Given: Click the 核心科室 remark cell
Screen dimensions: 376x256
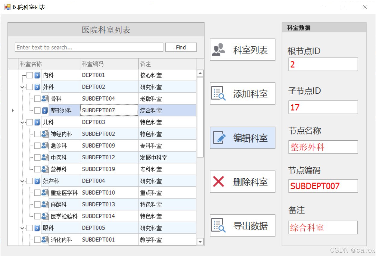Looking at the screenshot, I should point(167,75).
